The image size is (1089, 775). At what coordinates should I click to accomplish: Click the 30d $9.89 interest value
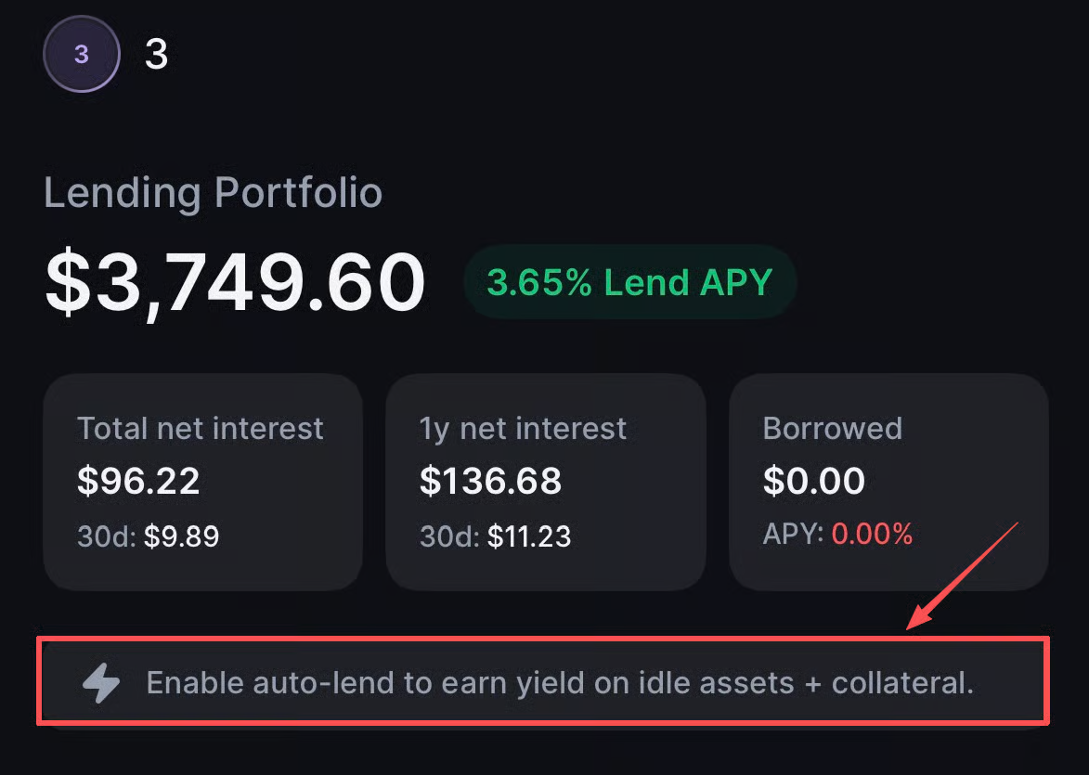click(x=181, y=536)
